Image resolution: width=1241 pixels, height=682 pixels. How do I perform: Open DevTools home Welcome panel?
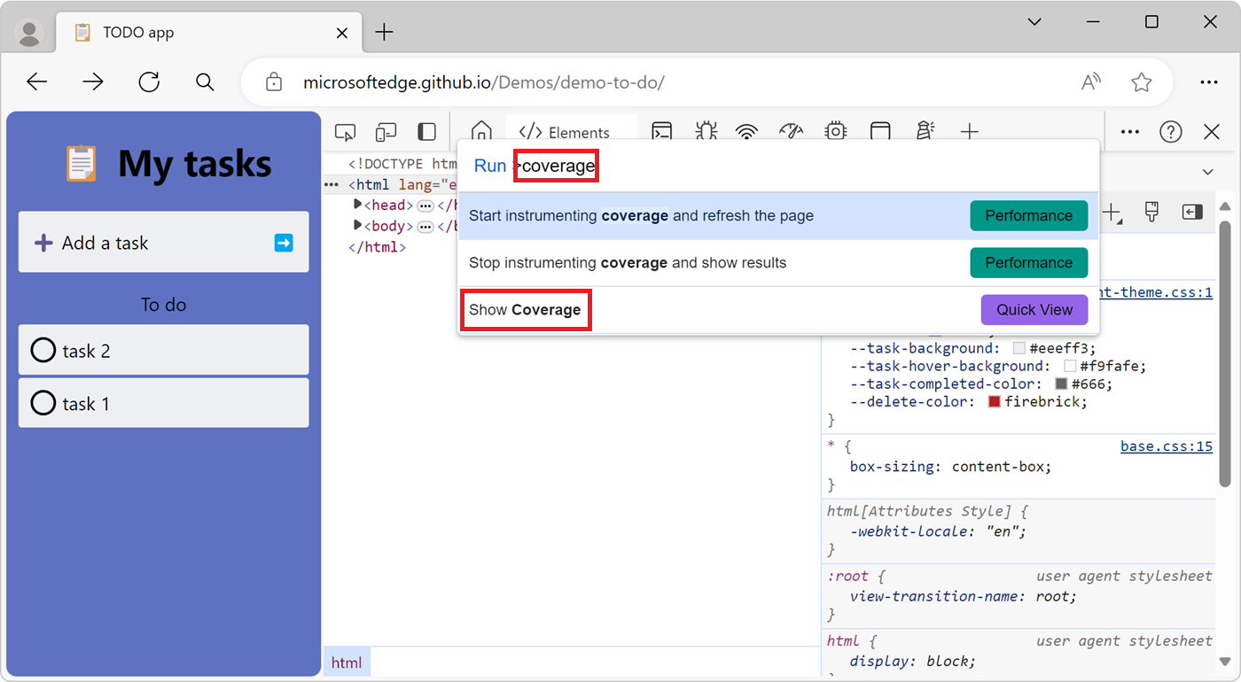tap(480, 130)
